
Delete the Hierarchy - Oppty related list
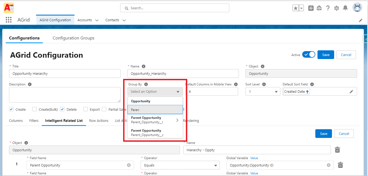tap(337, 150)
